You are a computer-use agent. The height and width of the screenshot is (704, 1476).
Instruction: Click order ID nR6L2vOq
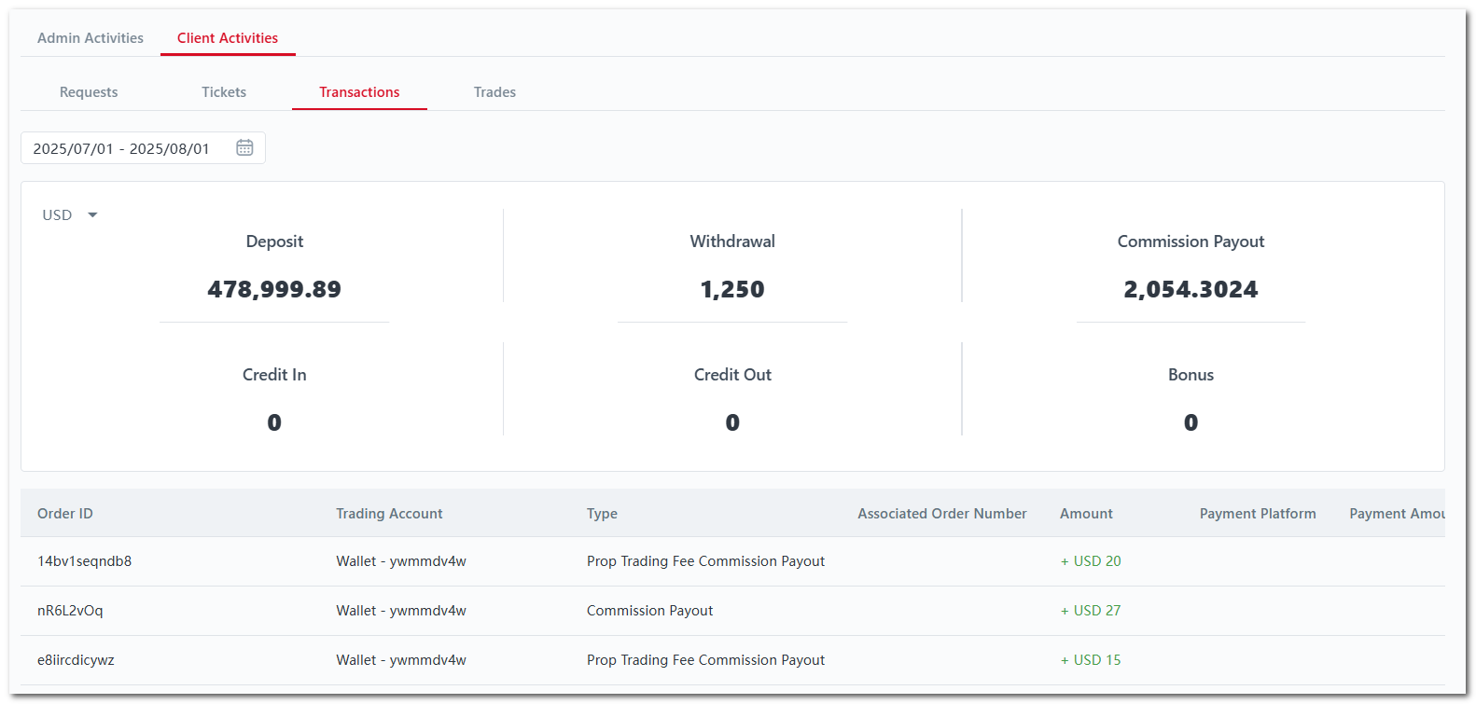(x=70, y=611)
